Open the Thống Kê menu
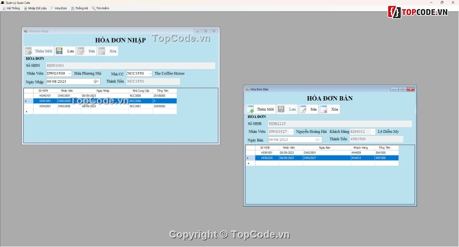 click(x=80, y=8)
